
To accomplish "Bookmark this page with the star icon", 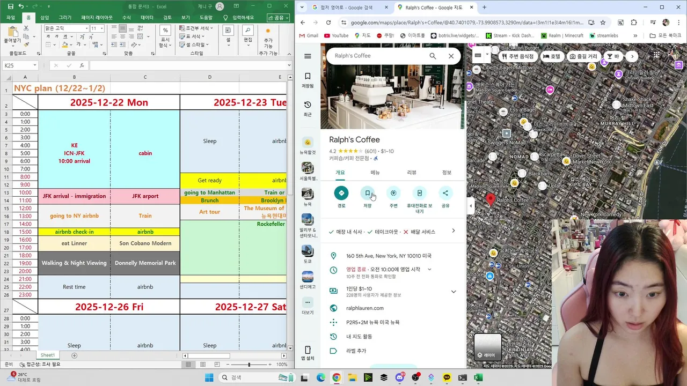I will [x=603, y=23].
